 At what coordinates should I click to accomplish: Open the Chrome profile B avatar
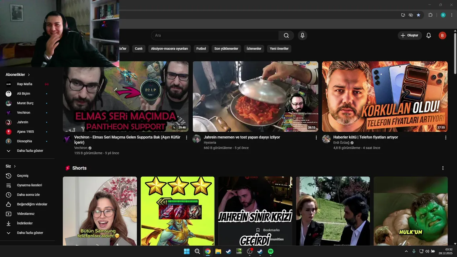pos(443,15)
